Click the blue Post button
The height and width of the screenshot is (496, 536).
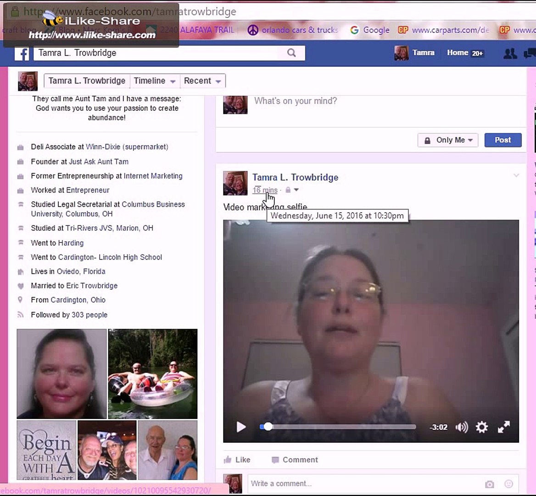click(503, 140)
